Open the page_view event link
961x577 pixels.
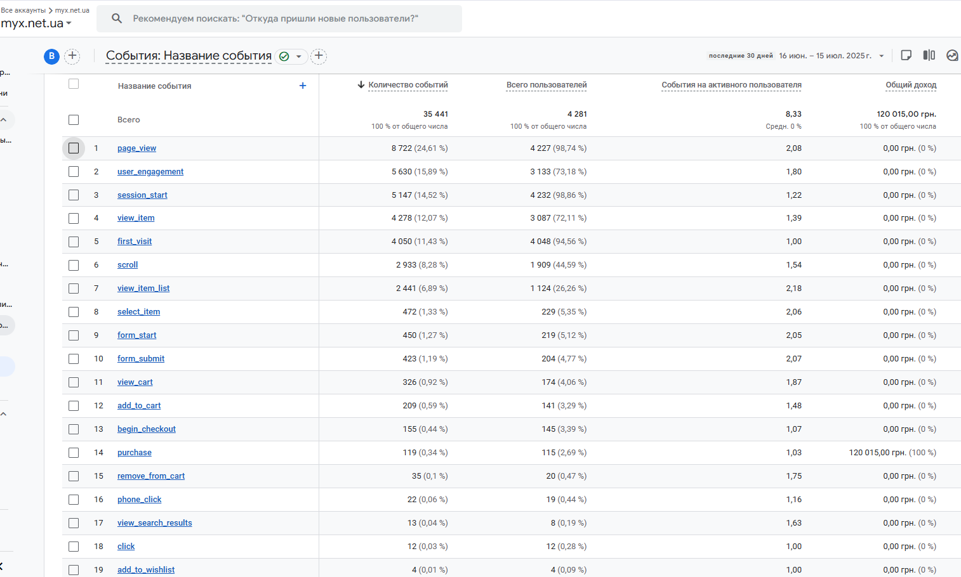(136, 148)
